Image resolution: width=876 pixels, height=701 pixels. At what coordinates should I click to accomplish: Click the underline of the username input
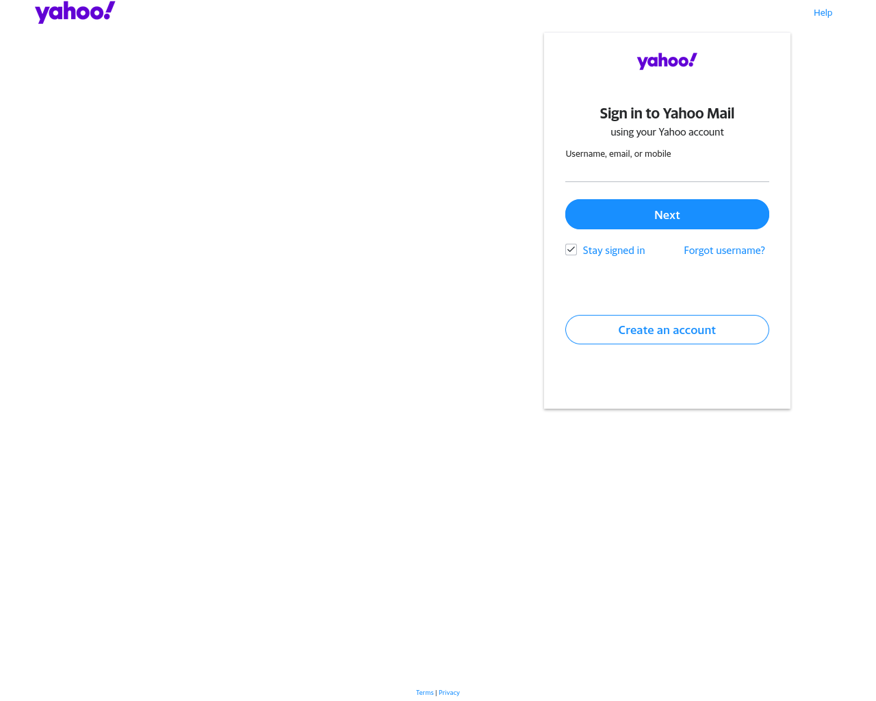667,181
